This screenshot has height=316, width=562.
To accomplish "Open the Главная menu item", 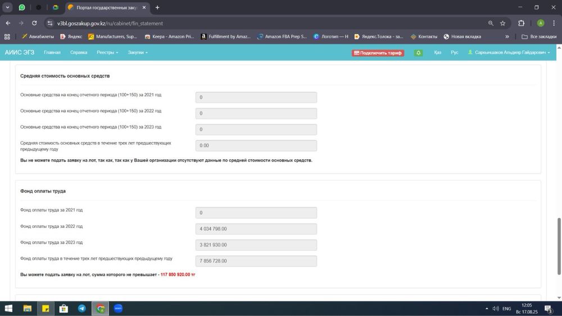I will tap(52, 53).
